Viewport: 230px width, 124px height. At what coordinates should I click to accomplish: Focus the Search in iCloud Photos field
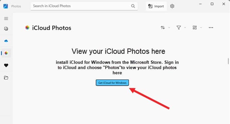(x=84, y=6)
